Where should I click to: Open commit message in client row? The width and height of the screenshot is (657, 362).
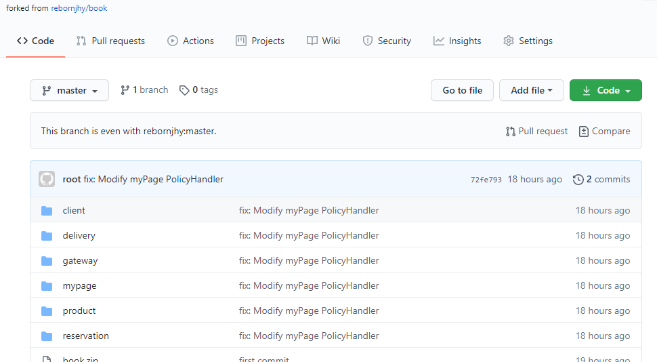click(309, 210)
